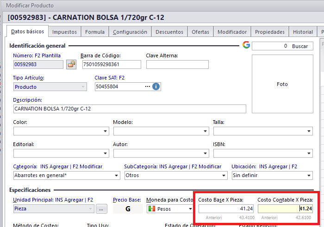Open the Ubicación dropdown
The height and width of the screenshot is (227, 324).
coord(309,175)
